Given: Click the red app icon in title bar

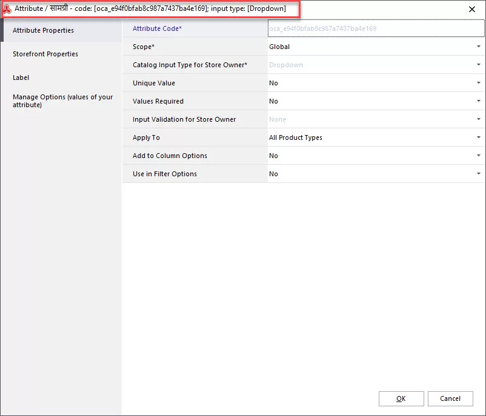Looking at the screenshot, I should [7, 8].
